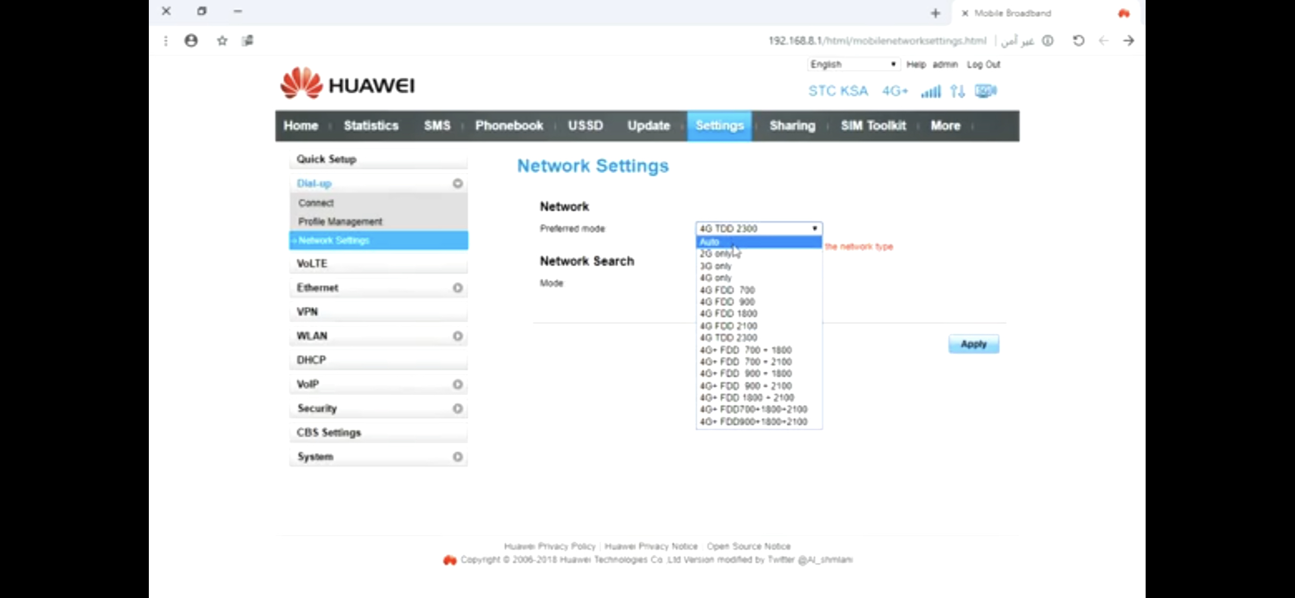The image size is (1295, 598).
Task: Open the More menu tab
Action: 945,126
